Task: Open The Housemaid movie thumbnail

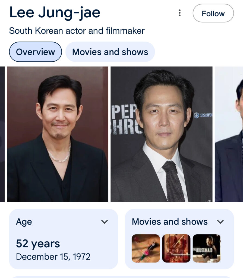Action: [206, 248]
